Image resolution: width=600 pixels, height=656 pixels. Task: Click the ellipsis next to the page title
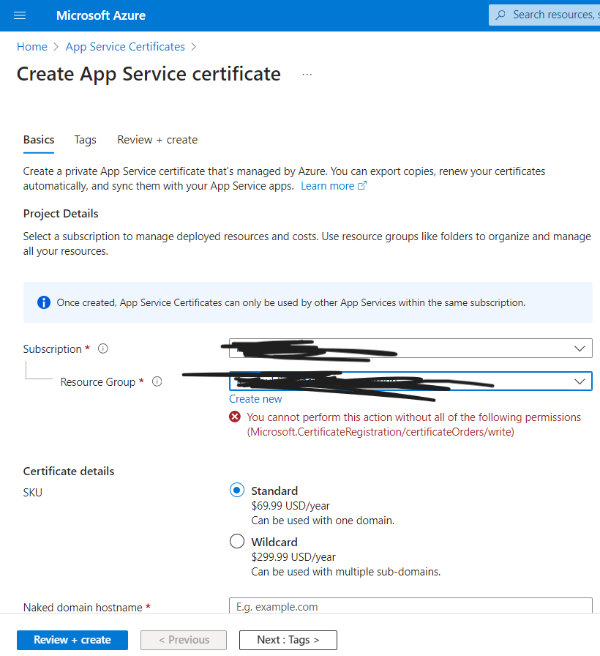point(307,73)
